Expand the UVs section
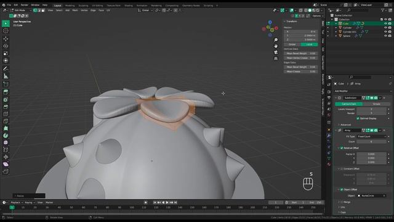Screen dimensions: 394x222 click(x=342, y=207)
